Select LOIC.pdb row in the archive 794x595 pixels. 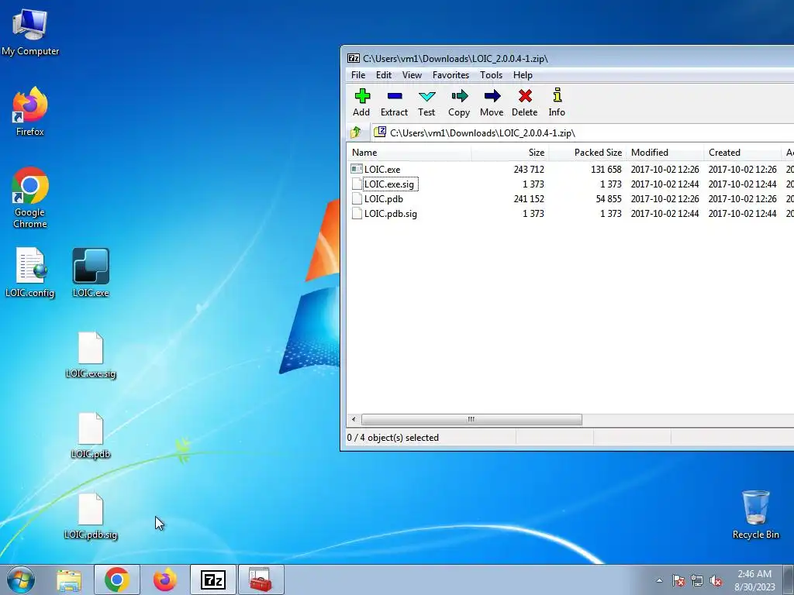click(570, 199)
